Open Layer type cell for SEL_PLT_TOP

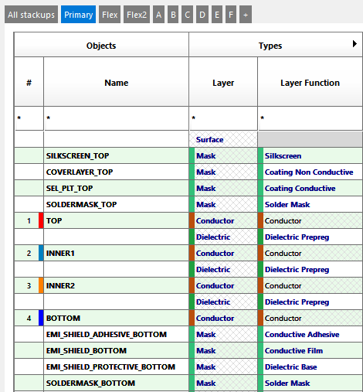[223, 188]
